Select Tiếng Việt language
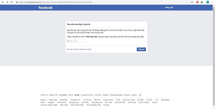 pyautogui.click(x=44, y=95)
